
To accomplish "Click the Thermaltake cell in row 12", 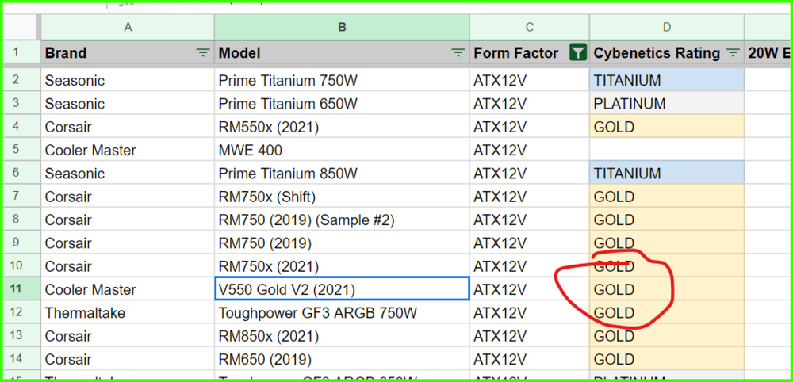I will click(x=128, y=312).
